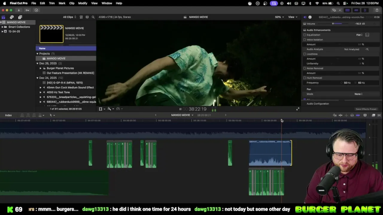Viewport: 383px width, 215px height.
Task: Open the Mark menu
Action: (62, 3)
